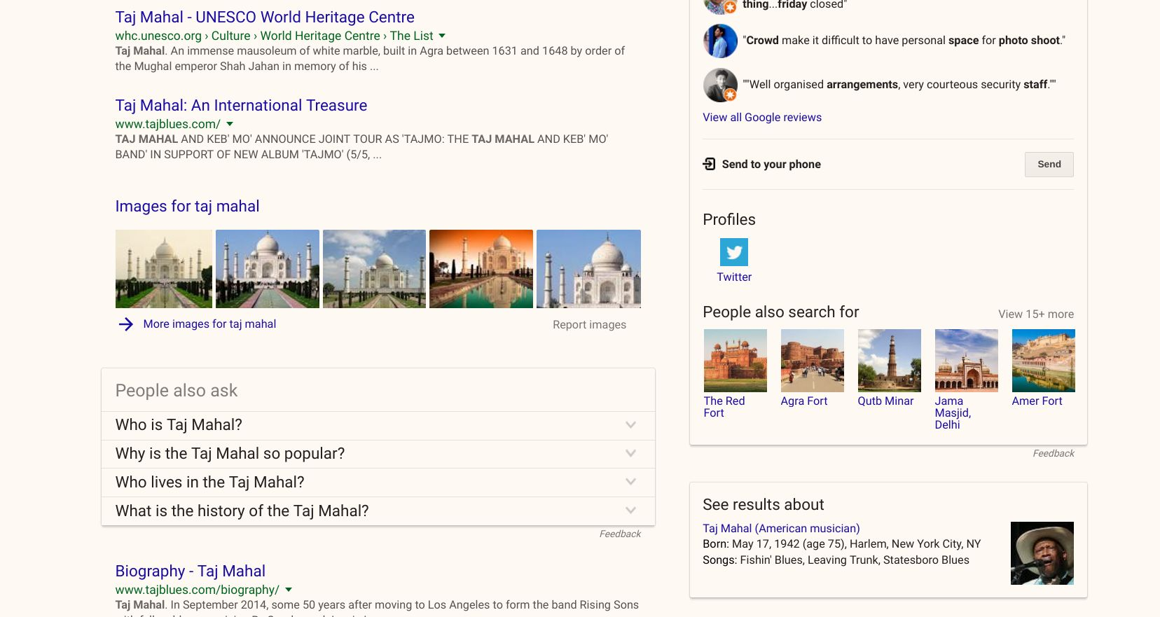Open the tajblues.com/biography URL dropdown arrow
1160x617 pixels.
[289, 590]
